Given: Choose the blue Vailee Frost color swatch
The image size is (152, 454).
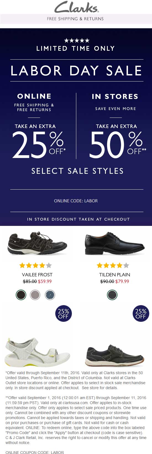Looking at the screenshot, I should point(50,295).
